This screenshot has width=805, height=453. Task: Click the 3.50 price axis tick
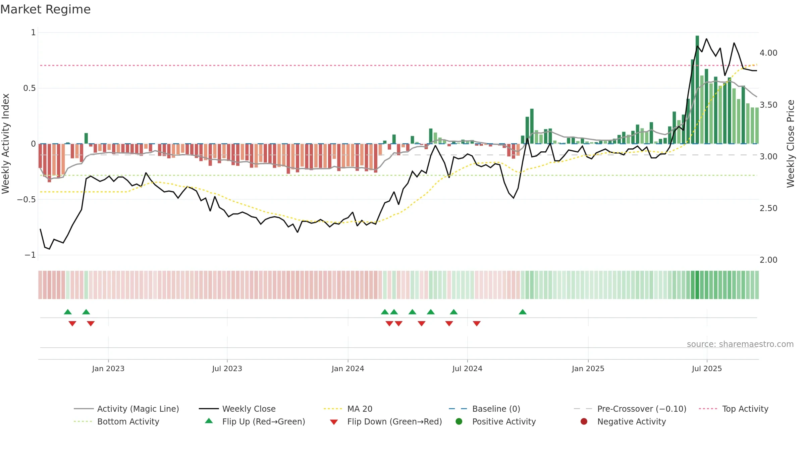[768, 105]
